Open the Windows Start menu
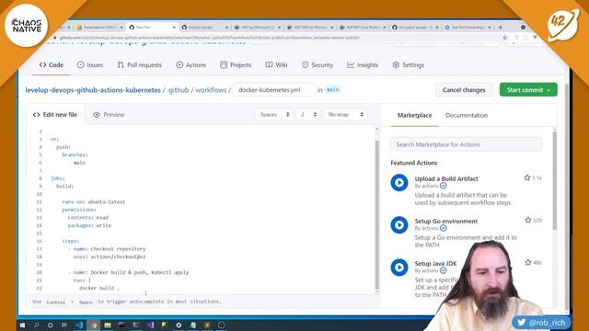The width and height of the screenshot is (589, 331). click(22, 325)
